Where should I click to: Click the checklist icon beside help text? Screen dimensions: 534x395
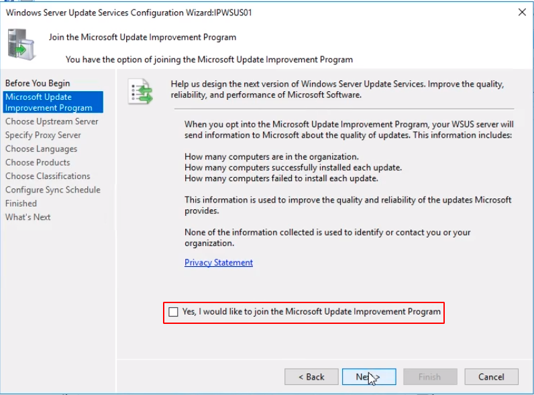[140, 93]
